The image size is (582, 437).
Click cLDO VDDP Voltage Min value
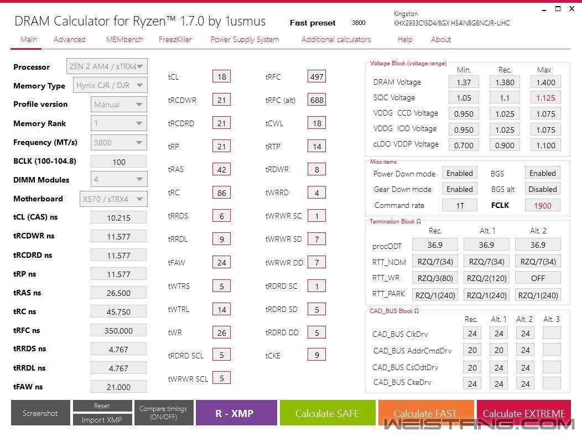(x=464, y=145)
